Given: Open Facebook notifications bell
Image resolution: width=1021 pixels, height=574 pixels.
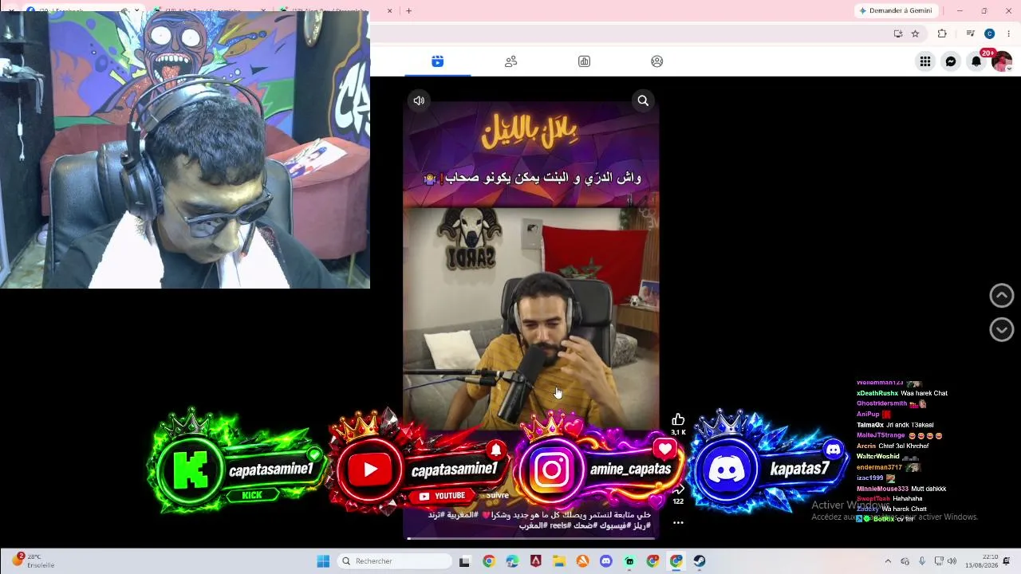Looking at the screenshot, I should [x=976, y=61].
